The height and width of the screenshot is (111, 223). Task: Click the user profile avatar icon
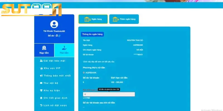[x=54, y=24]
